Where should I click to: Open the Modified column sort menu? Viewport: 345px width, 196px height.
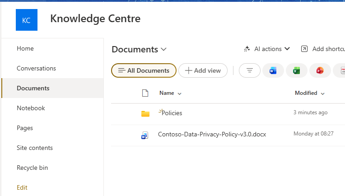pyautogui.click(x=310, y=93)
